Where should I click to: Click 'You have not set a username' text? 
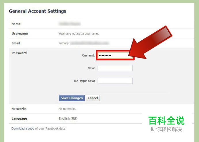click(x=79, y=34)
